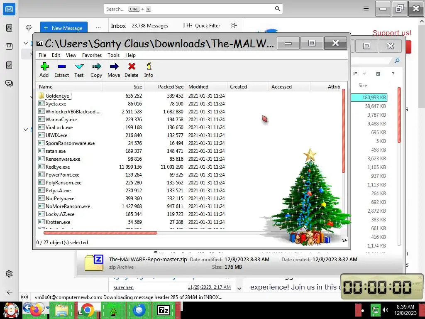Open Thunderbird Settings gear icon
This screenshot has height=319, width=425.
9,274
